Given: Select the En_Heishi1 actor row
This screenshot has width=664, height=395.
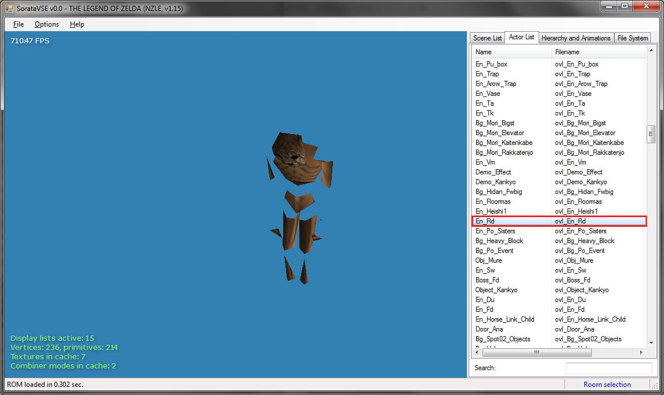Looking at the screenshot, I should tap(559, 211).
